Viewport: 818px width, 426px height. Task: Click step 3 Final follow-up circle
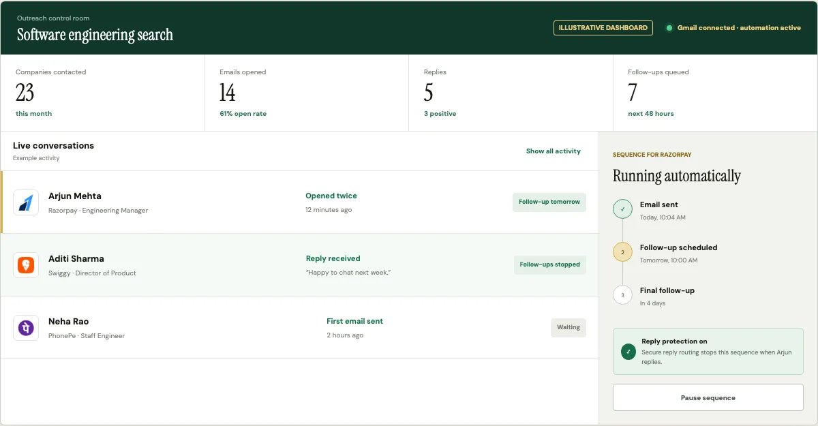point(622,294)
